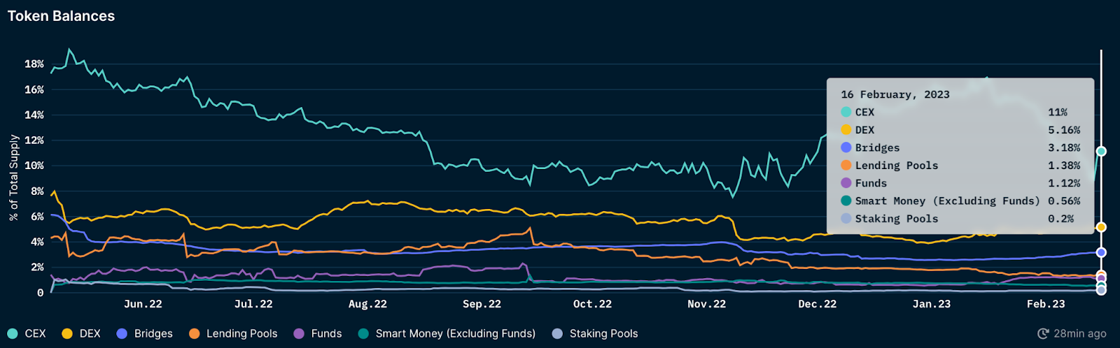Click the refresh icon beside "28min ago"

pyautogui.click(x=1043, y=333)
